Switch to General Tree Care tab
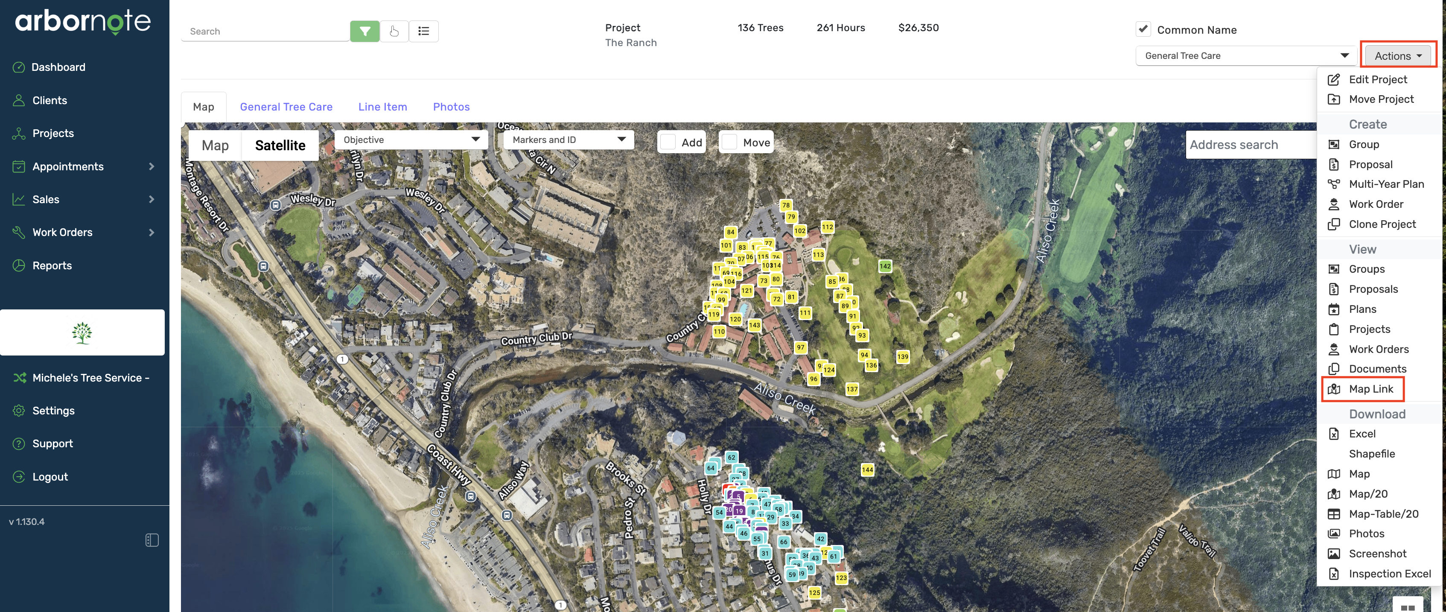1446x612 pixels. click(286, 107)
